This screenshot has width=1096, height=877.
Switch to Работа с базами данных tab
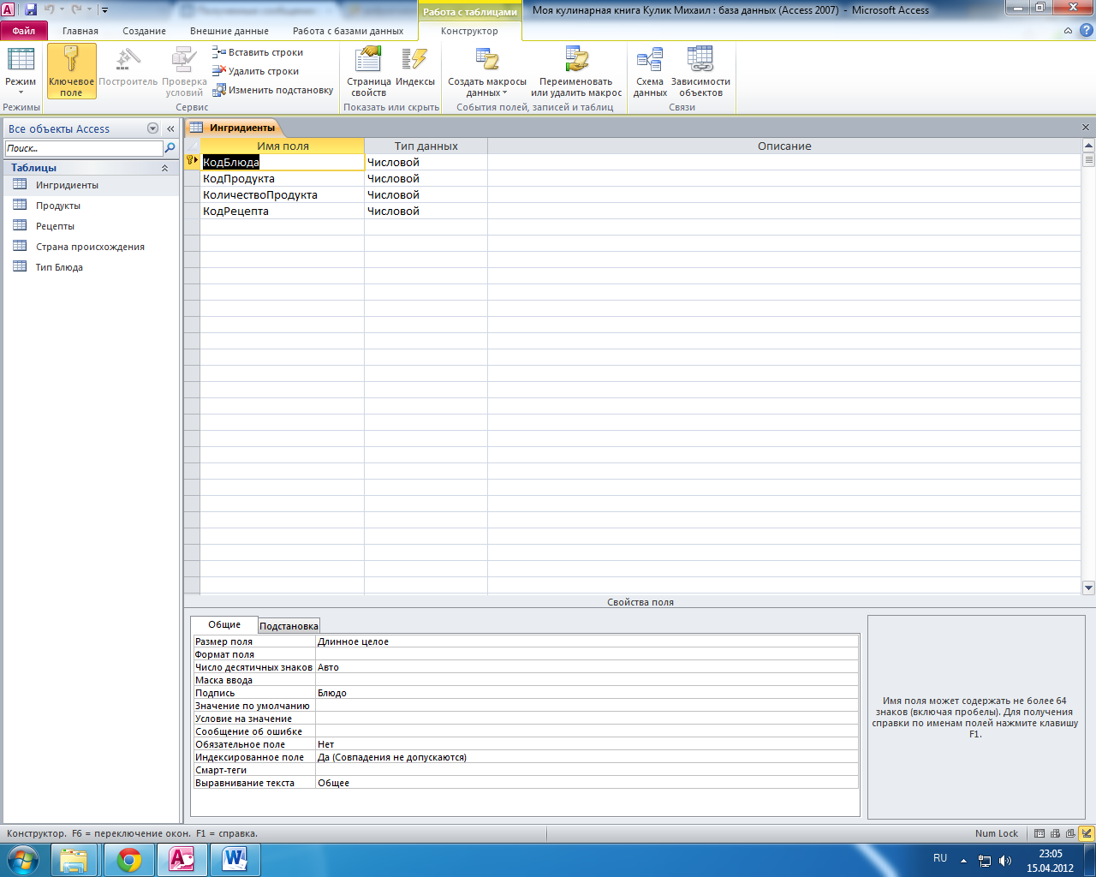click(x=348, y=31)
